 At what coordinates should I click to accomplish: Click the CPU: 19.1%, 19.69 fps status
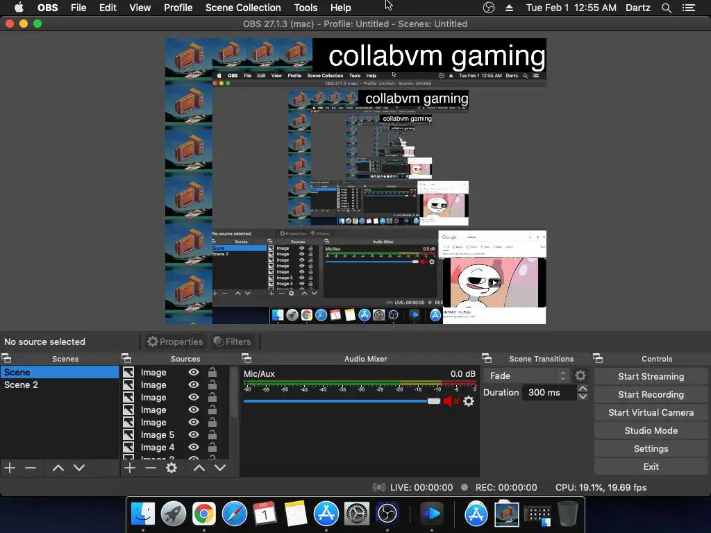[x=601, y=487]
